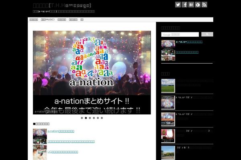Open the MUSIC menu item
This screenshot has height=160, width=241.
[48, 20]
